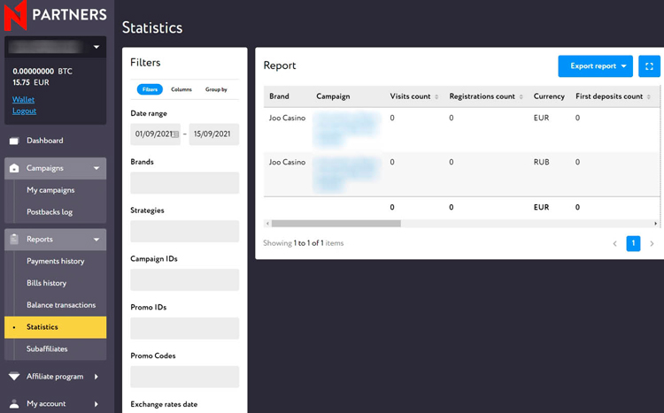Sort by First deposits count arrows
The height and width of the screenshot is (413, 664).
pos(649,96)
